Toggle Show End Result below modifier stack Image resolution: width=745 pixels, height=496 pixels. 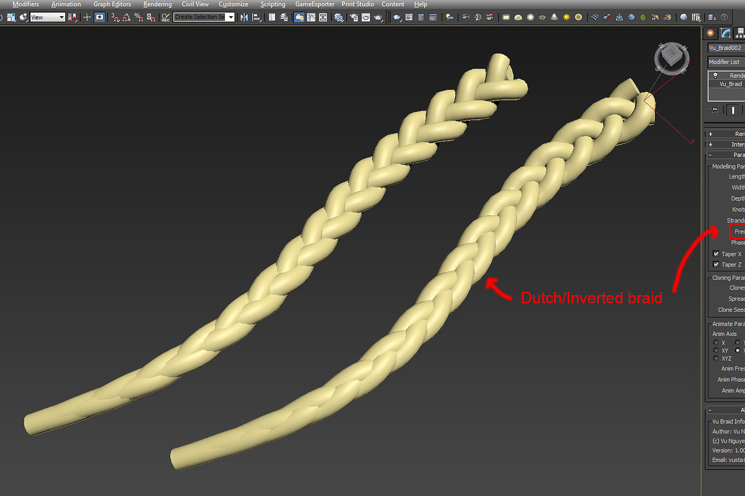tap(733, 110)
